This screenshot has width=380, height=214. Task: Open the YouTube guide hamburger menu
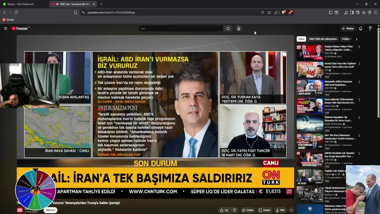pyautogui.click(x=5, y=29)
